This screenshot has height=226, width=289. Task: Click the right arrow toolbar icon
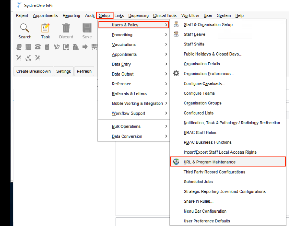[x=85, y=47]
